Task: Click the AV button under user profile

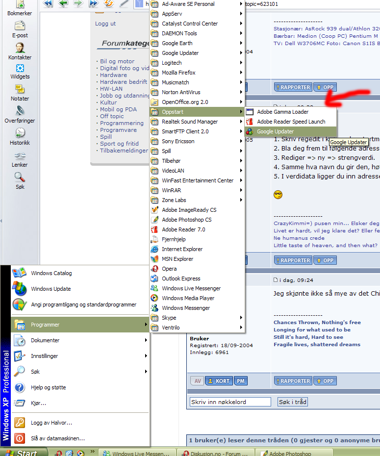Action: pyautogui.click(x=198, y=381)
